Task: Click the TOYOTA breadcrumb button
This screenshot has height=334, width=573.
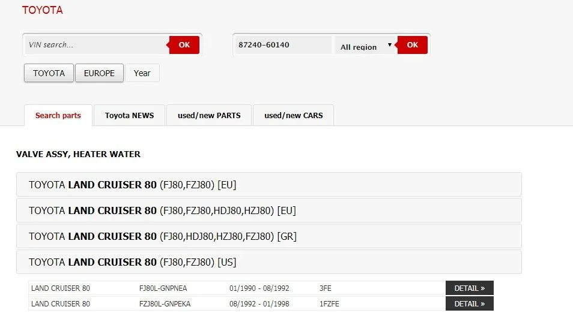Action: click(49, 73)
